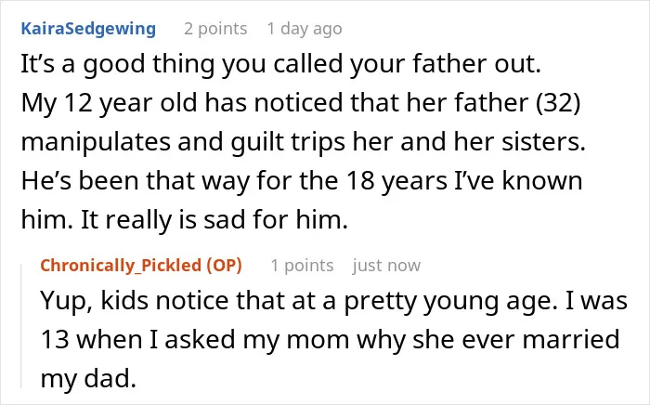
Task: Open the '1 day ago' timestamp permalink
Action: click(x=305, y=29)
